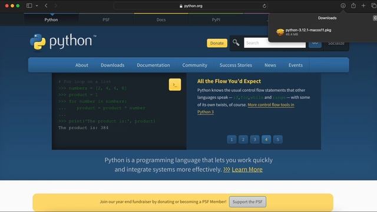Open the Events menu

296,65
